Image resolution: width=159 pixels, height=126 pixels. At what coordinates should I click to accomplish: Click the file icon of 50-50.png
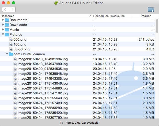click(x=11, y=49)
